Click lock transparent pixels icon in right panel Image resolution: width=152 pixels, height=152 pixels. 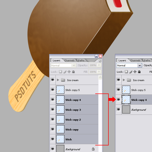click(x=126, y=72)
